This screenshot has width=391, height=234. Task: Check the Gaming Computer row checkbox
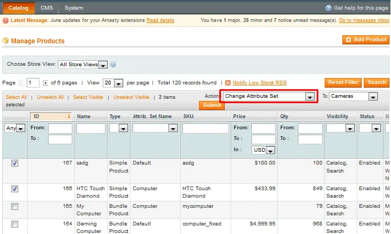[x=15, y=224]
